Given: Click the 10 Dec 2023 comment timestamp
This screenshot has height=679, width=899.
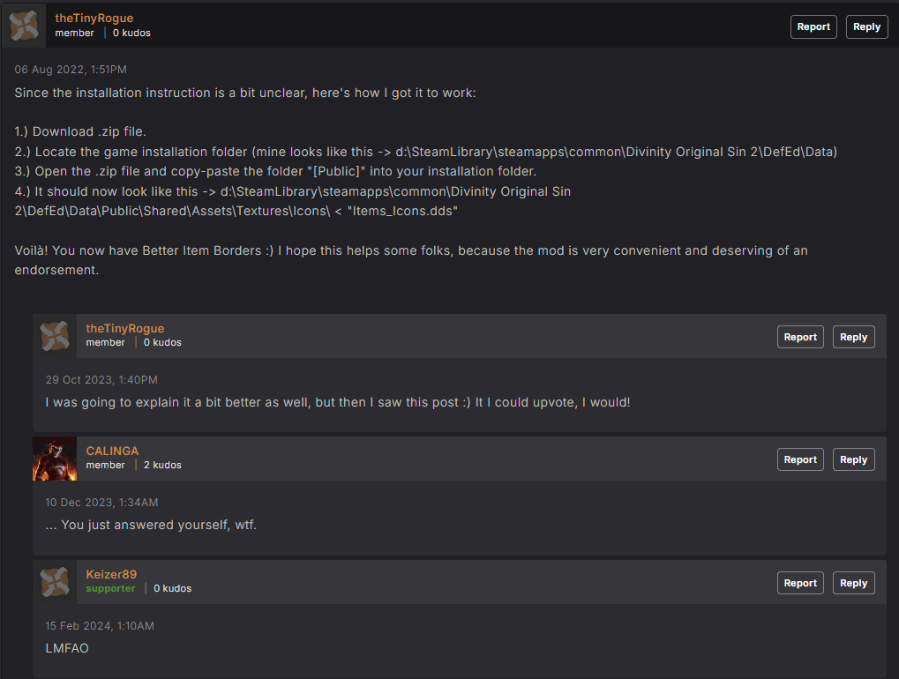Looking at the screenshot, I should (x=101, y=503).
